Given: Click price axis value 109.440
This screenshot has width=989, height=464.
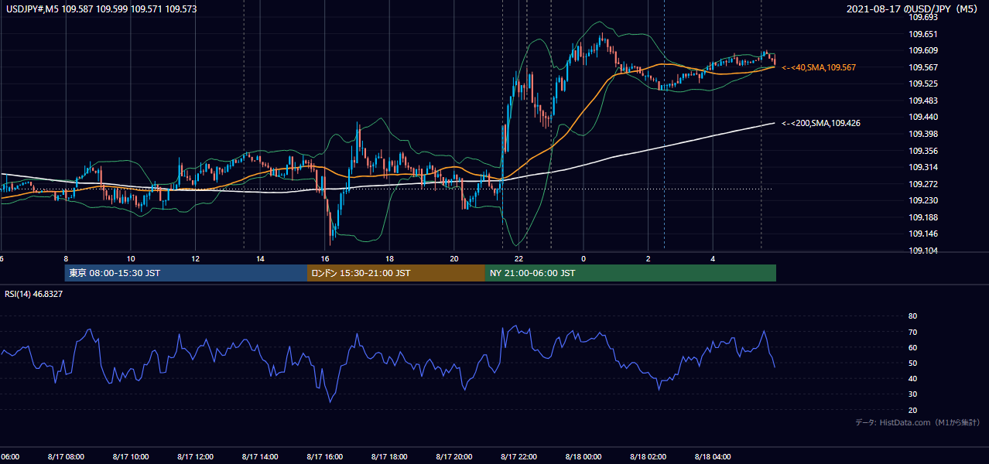Looking at the screenshot, I should (922, 118).
